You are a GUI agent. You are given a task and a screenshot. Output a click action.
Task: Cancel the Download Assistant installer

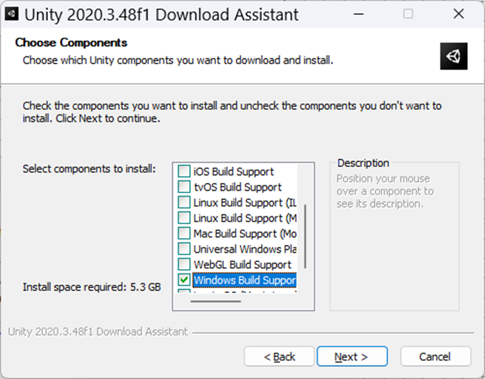[436, 356]
